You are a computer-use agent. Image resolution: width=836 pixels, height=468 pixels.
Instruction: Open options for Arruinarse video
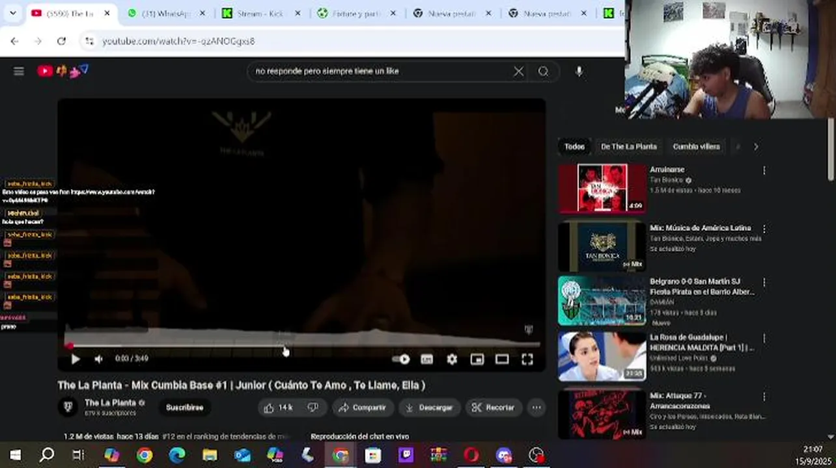764,171
